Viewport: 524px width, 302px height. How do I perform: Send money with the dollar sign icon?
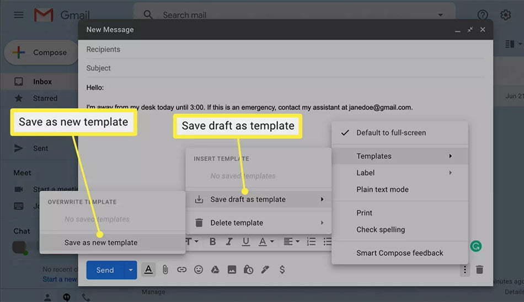point(282,269)
